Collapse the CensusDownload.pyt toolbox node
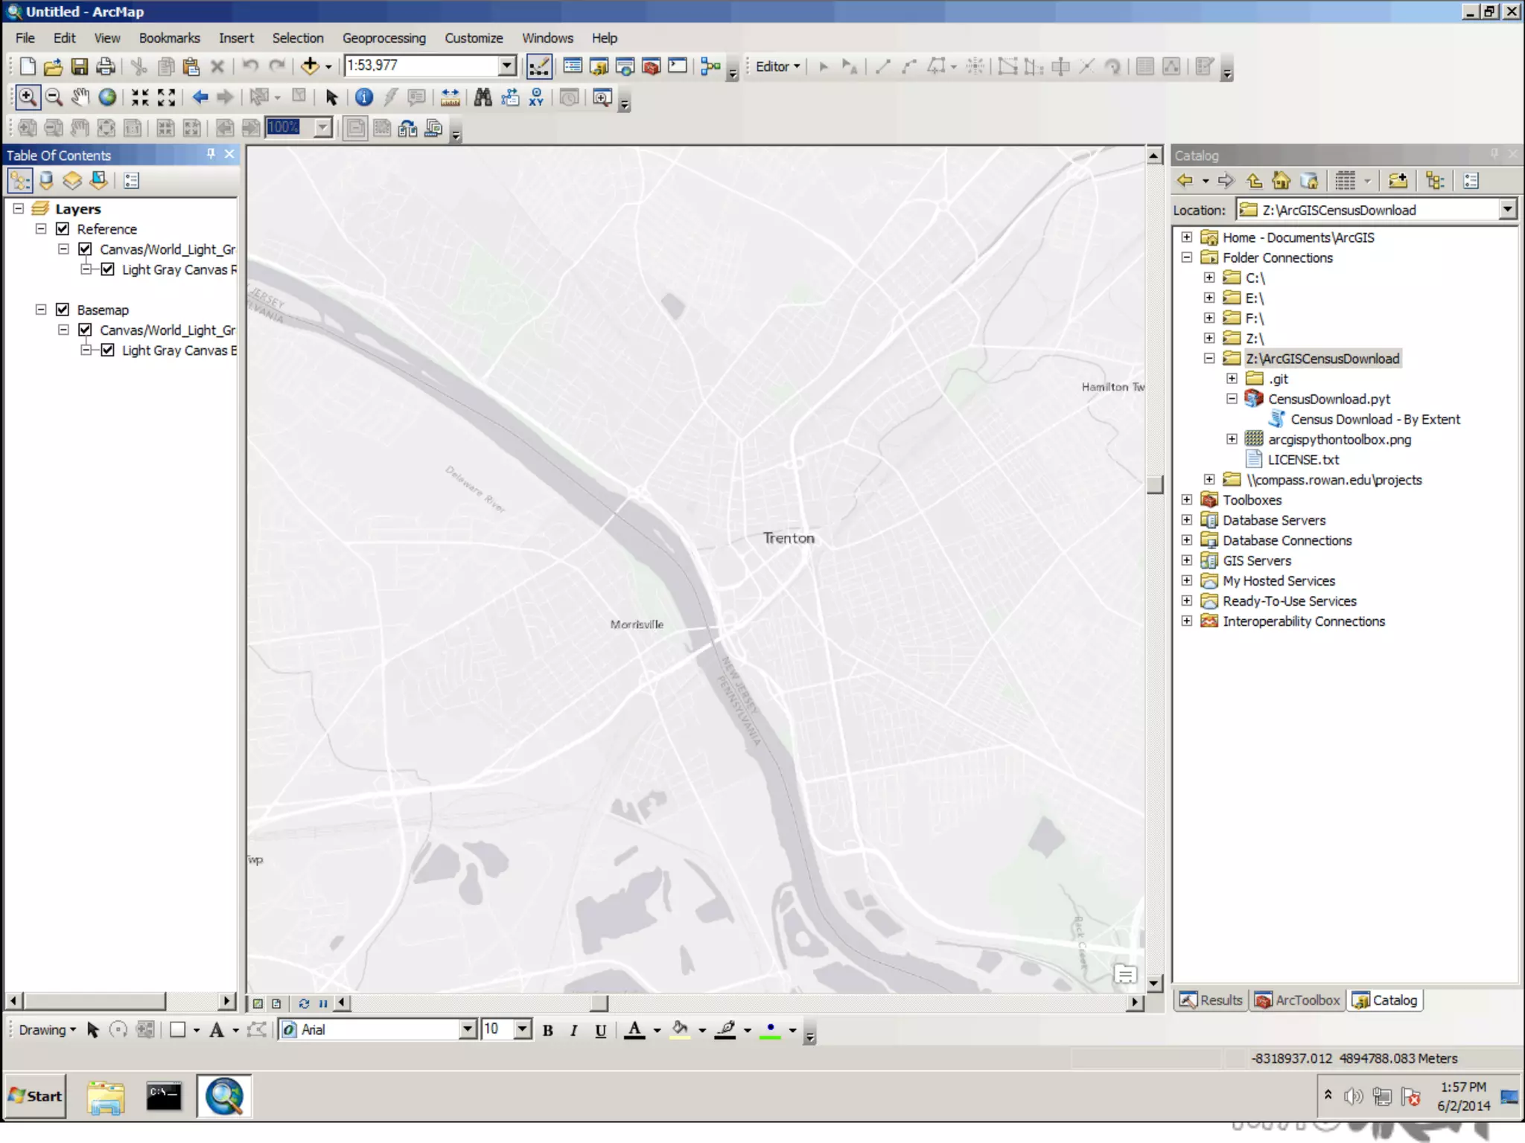The image size is (1525, 1143). point(1232,399)
